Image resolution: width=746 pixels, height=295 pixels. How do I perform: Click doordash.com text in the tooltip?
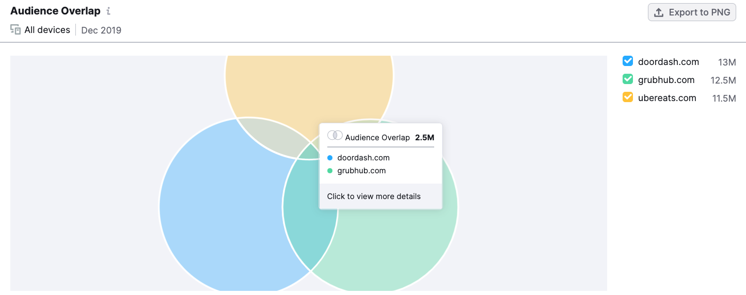coord(363,158)
